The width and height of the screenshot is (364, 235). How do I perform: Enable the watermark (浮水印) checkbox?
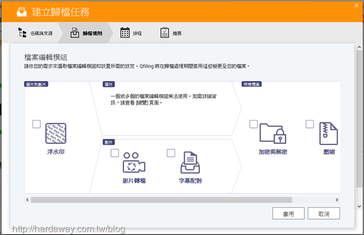36,124
